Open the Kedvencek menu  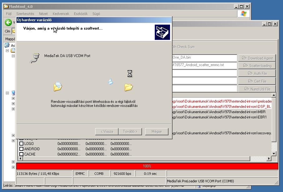pos(61,14)
